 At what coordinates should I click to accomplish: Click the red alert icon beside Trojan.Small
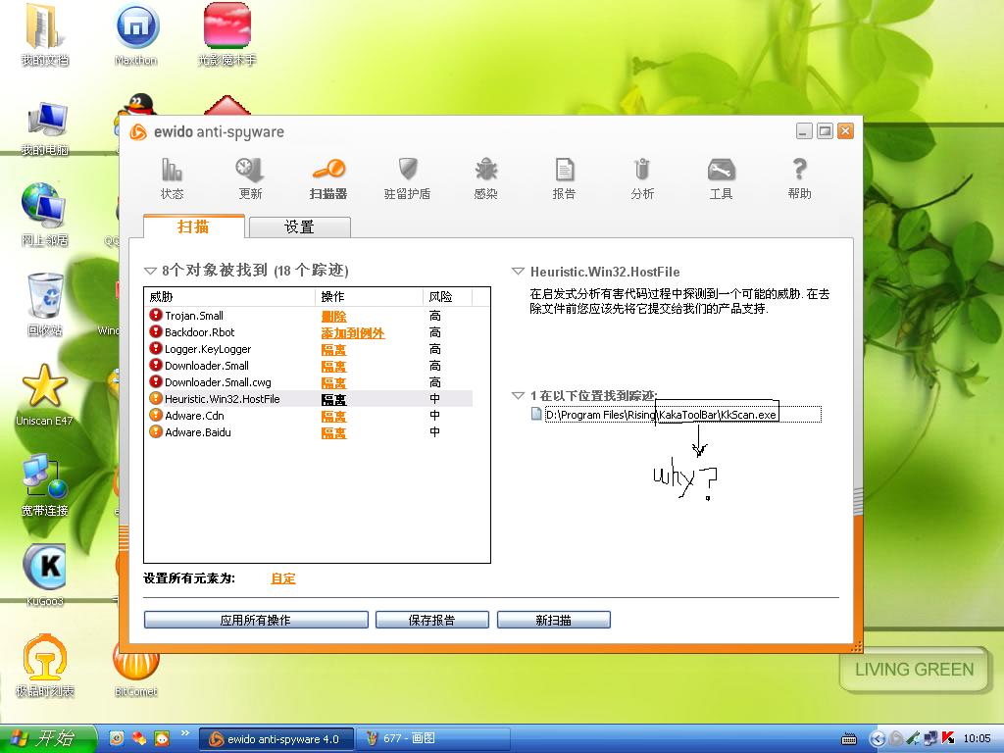tap(156, 315)
